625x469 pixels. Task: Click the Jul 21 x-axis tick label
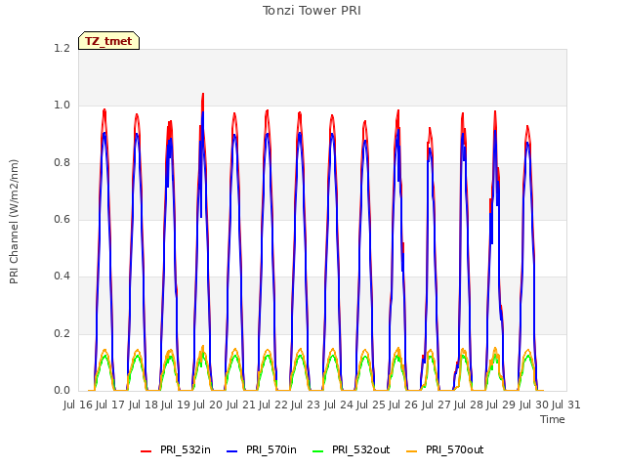tap(240, 405)
